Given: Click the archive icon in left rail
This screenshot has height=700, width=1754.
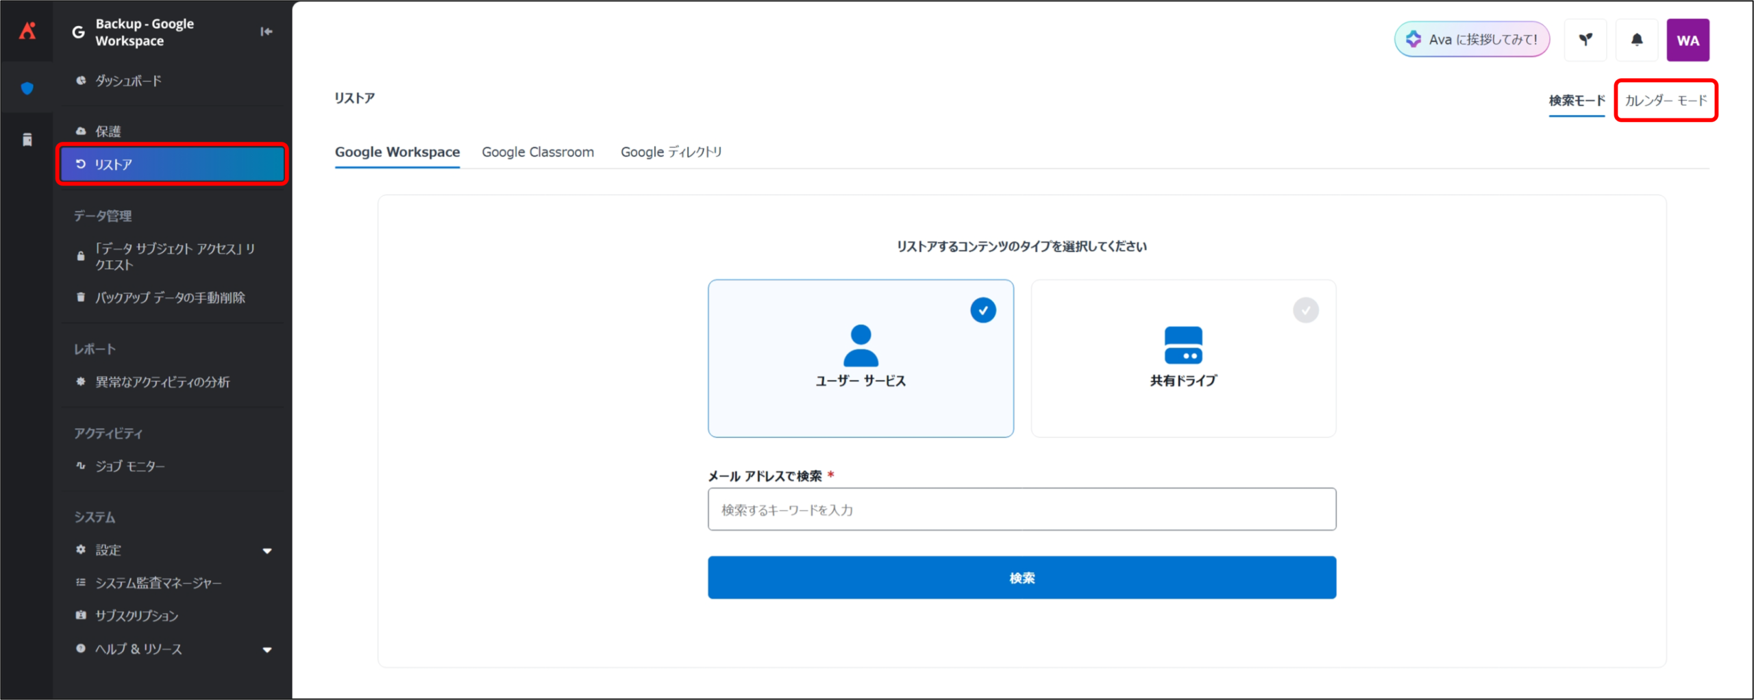Looking at the screenshot, I should pyautogui.click(x=27, y=140).
